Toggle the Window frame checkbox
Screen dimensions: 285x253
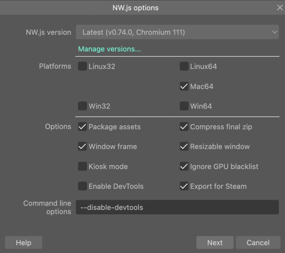82,146
